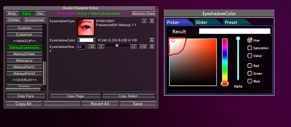Reset EyeshadowType with its R button
The height and width of the screenshot is (127, 291).
tap(152, 21)
